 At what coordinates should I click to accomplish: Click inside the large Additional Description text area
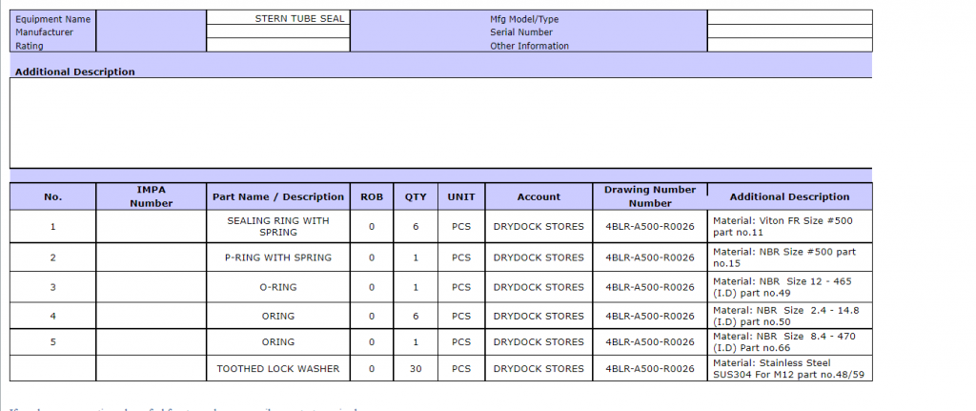click(440, 123)
